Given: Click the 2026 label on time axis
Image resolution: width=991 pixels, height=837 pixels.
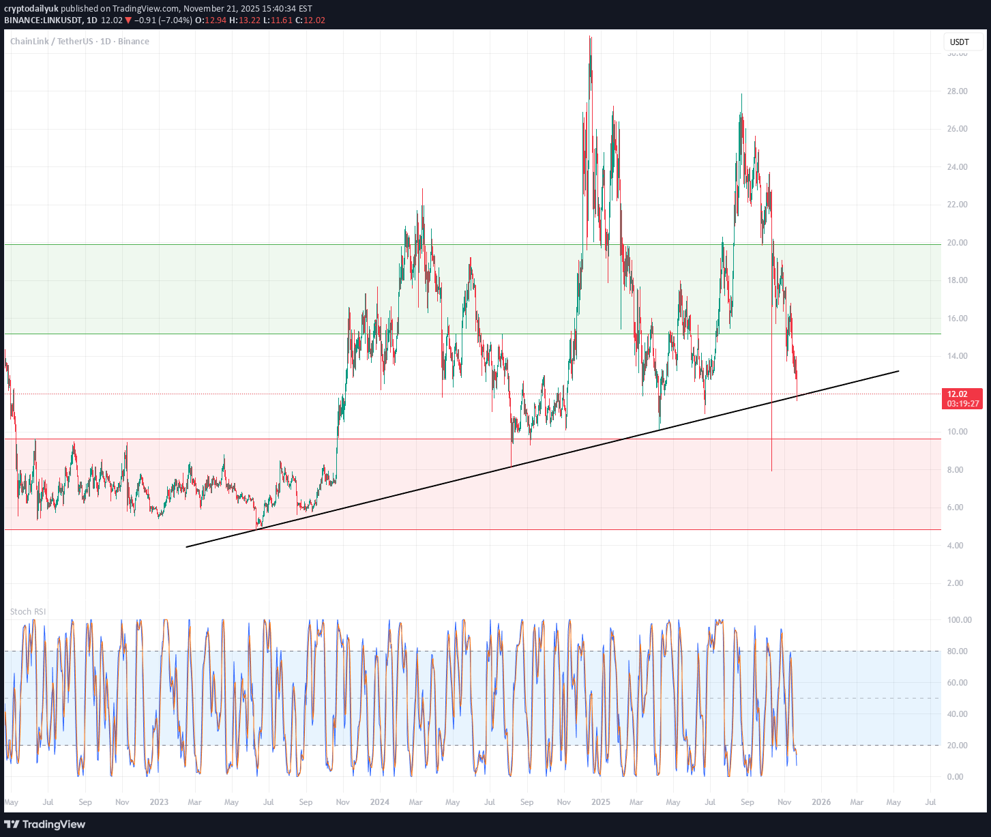Looking at the screenshot, I should click(x=821, y=802).
